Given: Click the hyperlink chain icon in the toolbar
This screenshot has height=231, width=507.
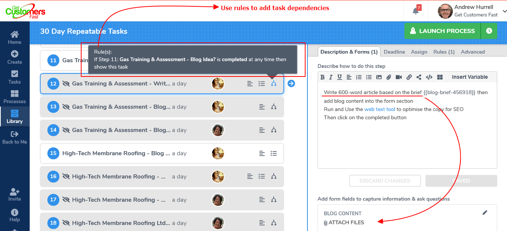Looking at the screenshot, I should 409,77.
